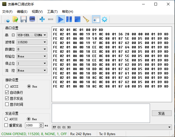Maximize the 友善串口调试助手 window
Screen dimensions: 175x137
(156, 4)
